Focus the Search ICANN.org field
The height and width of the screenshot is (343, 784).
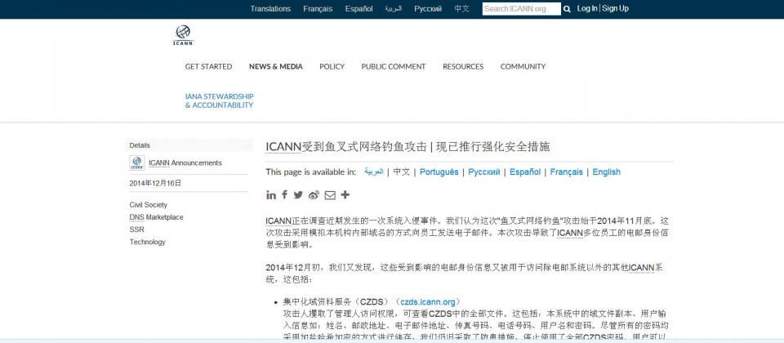(522, 9)
